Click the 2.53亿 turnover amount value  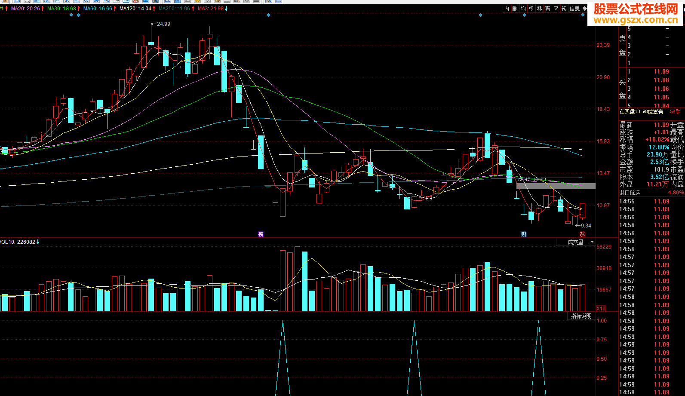[x=660, y=162]
